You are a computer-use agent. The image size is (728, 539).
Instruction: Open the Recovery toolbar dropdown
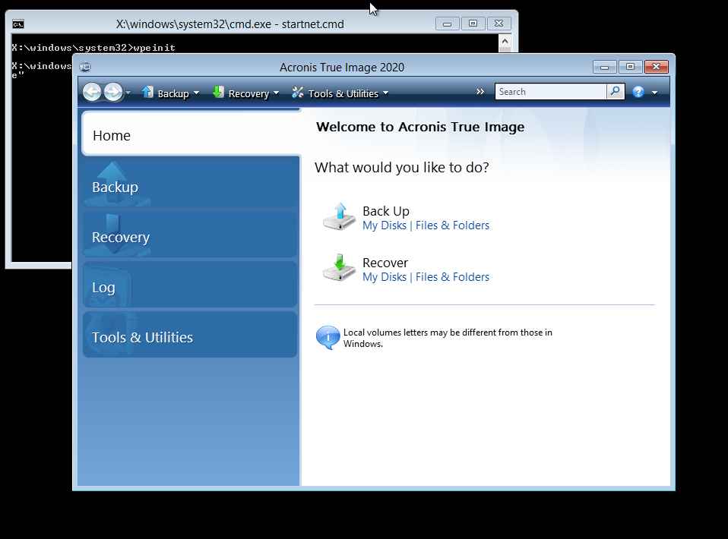click(245, 93)
